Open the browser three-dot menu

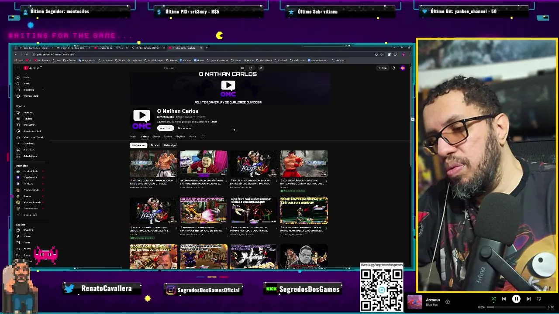pos(409,55)
